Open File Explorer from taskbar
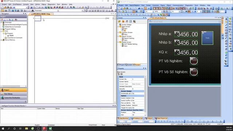Screen dimensions: 233x131 click(27, 128)
